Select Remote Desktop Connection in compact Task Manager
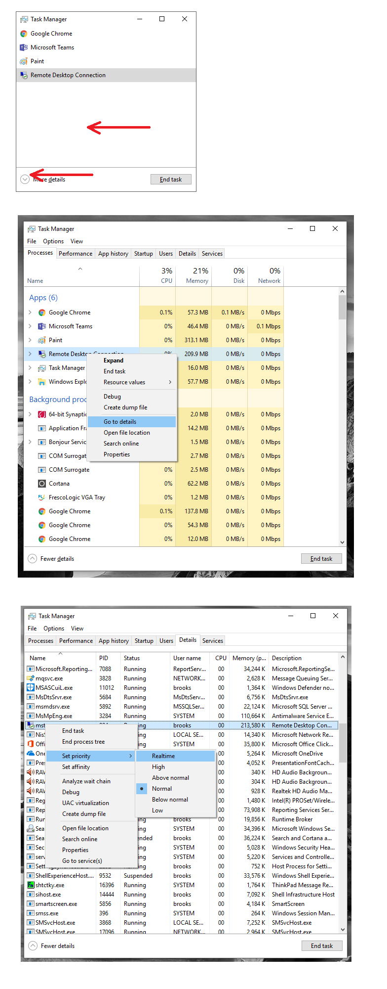Viewport: 387px width, 989px height. coord(106,75)
